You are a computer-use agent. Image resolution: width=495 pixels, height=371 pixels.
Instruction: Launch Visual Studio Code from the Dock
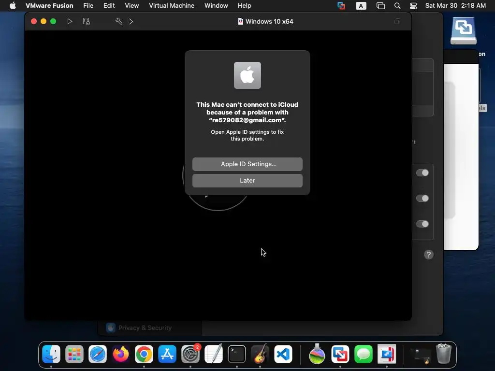283,354
